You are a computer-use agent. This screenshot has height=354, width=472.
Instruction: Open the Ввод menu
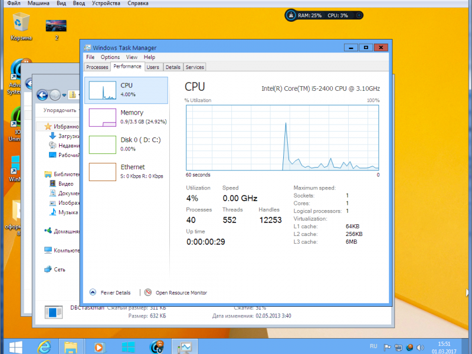[79, 4]
